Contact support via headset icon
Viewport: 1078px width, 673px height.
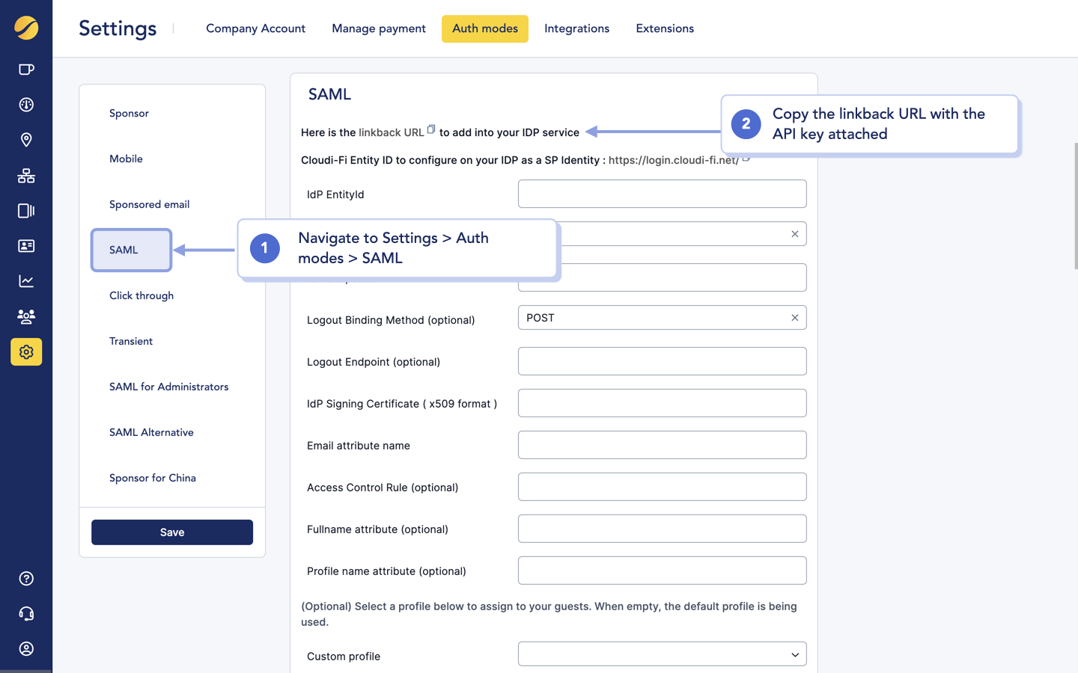click(x=26, y=613)
